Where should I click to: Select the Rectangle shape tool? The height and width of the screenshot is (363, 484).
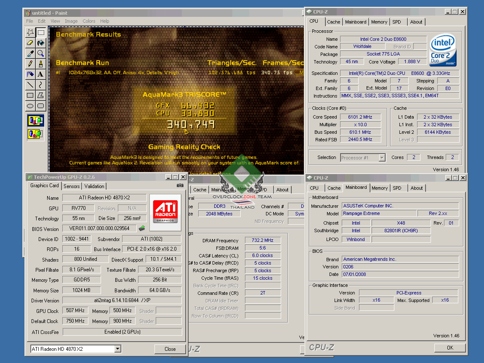pyautogui.click(x=30, y=95)
